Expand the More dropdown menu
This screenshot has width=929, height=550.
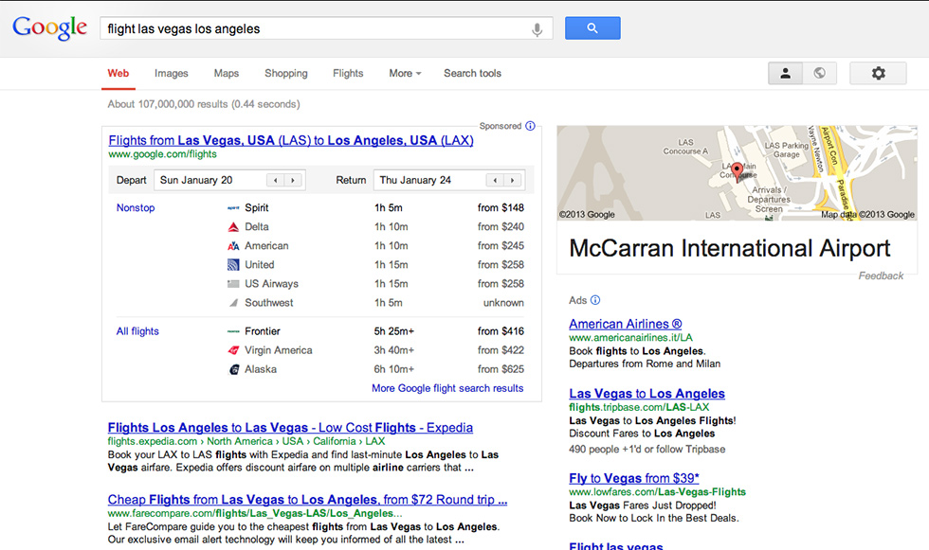[x=405, y=74]
